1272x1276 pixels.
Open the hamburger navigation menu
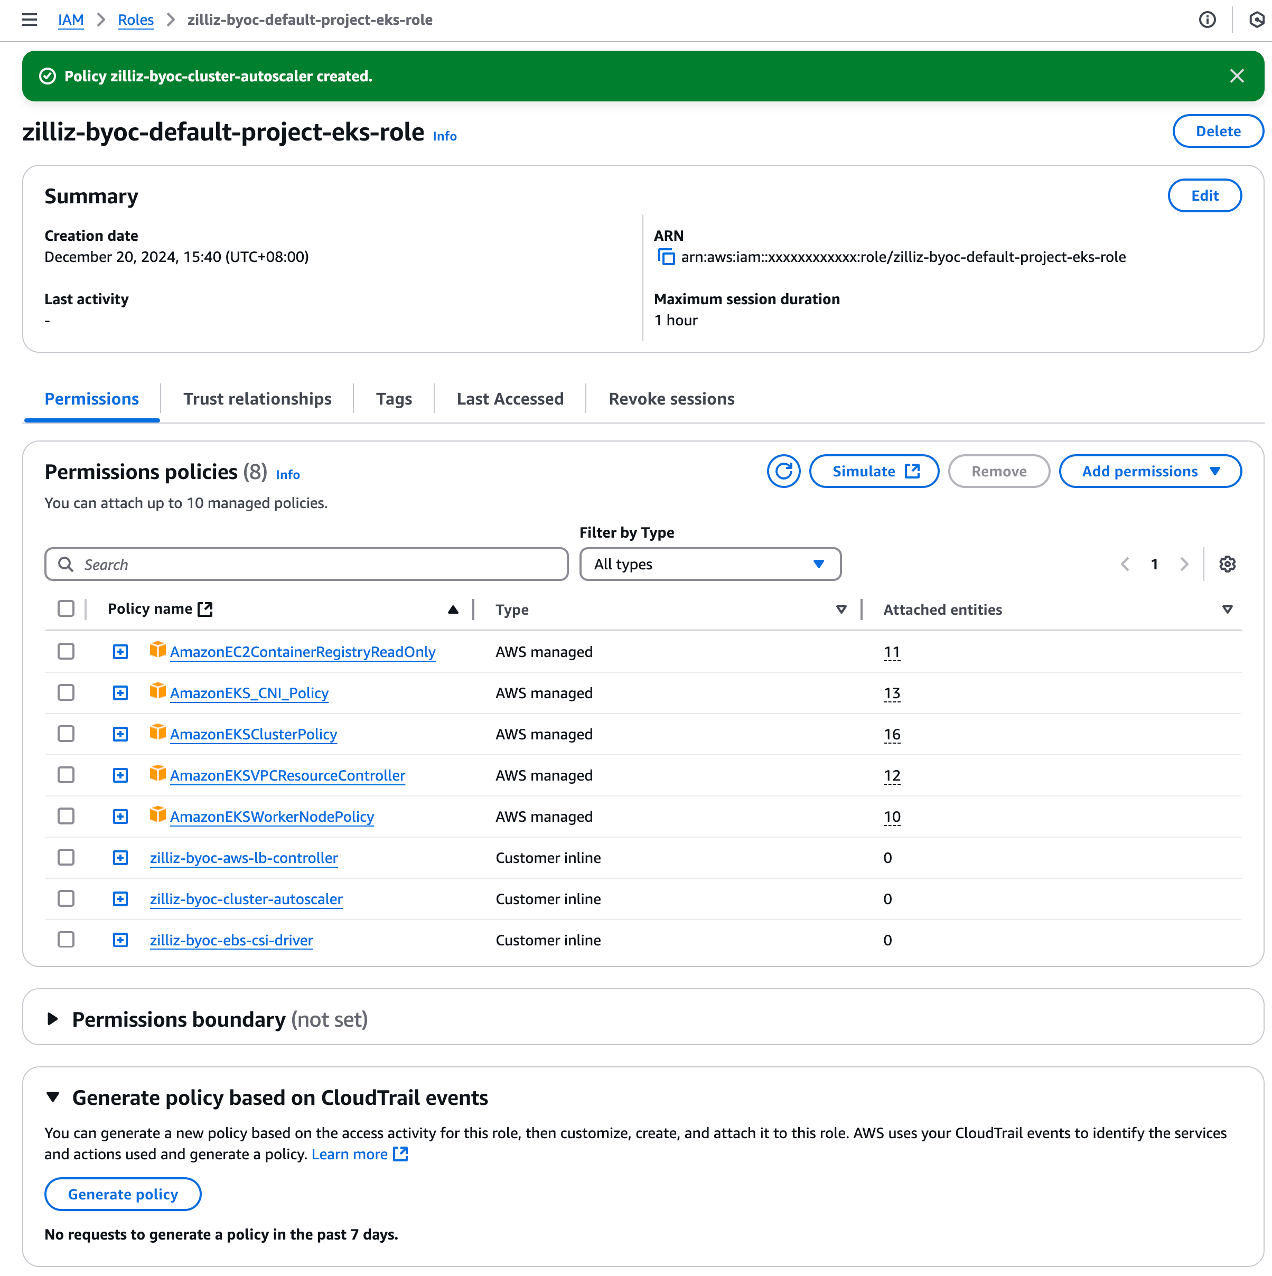[x=30, y=20]
